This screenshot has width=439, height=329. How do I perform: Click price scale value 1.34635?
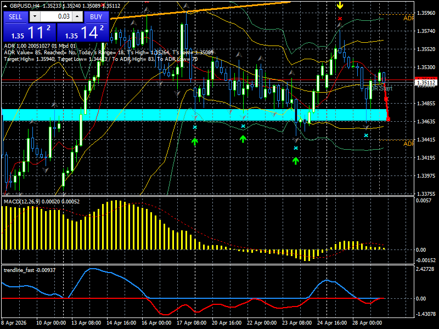pyautogui.click(x=426, y=121)
